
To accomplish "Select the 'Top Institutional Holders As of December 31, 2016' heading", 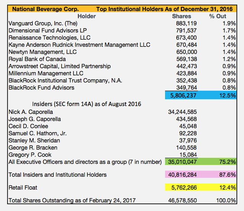I will pos(164,9).
